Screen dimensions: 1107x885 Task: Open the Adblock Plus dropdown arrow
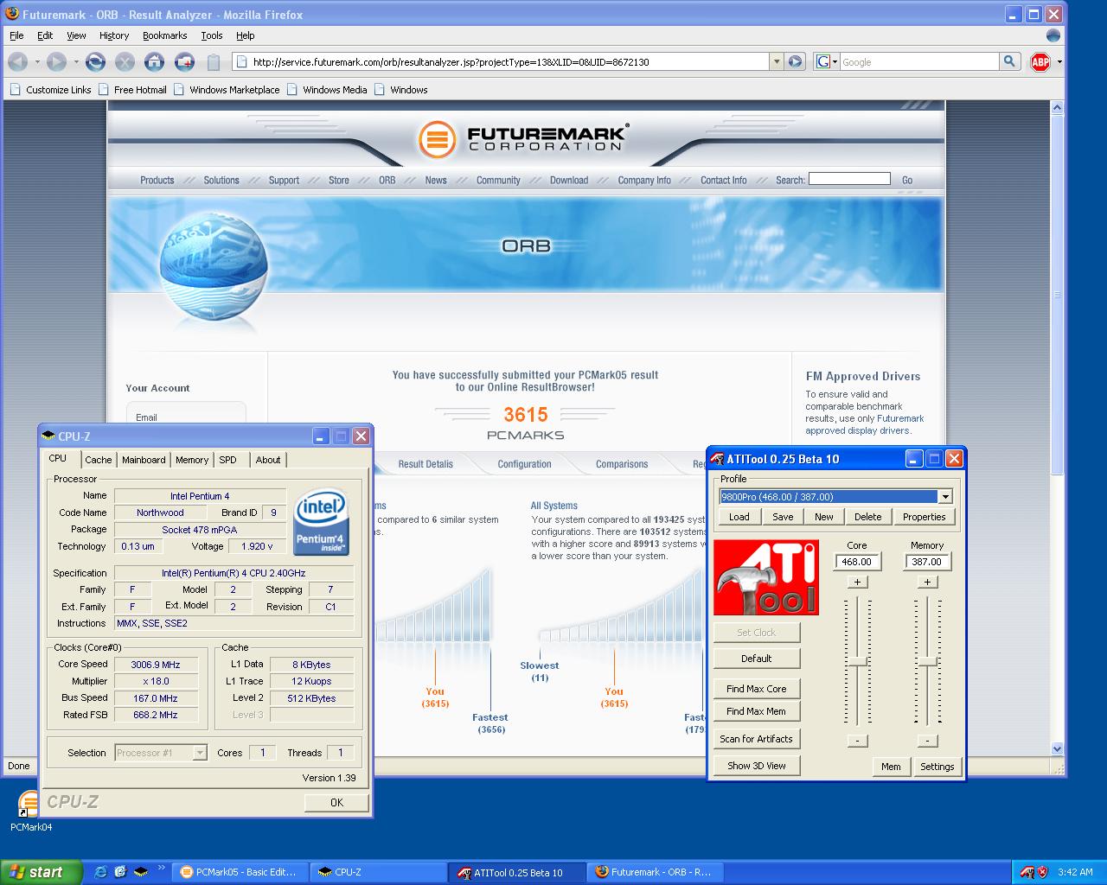pos(1059,61)
